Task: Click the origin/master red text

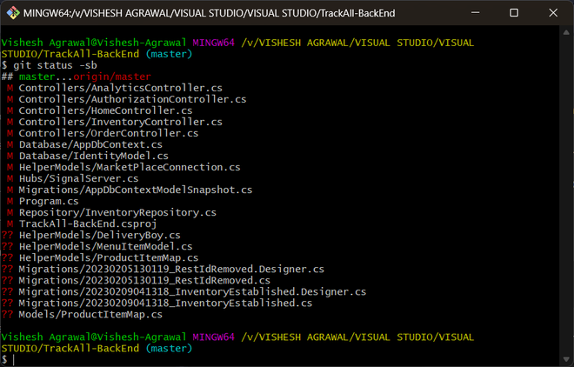Action: (112, 77)
